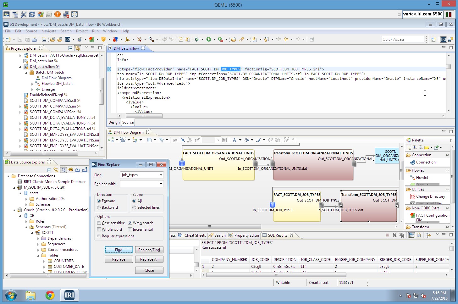Click the QEMU refresh arrows icon

click(x=32, y=14)
